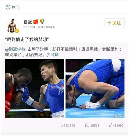Viewport: 129px width, 136px height.
Task: Click the China flag emoji icon
Action: (x=36, y=22)
